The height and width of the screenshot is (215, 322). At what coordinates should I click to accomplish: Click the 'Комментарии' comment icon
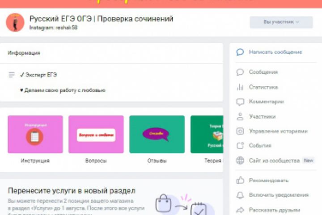pyautogui.click(x=240, y=102)
